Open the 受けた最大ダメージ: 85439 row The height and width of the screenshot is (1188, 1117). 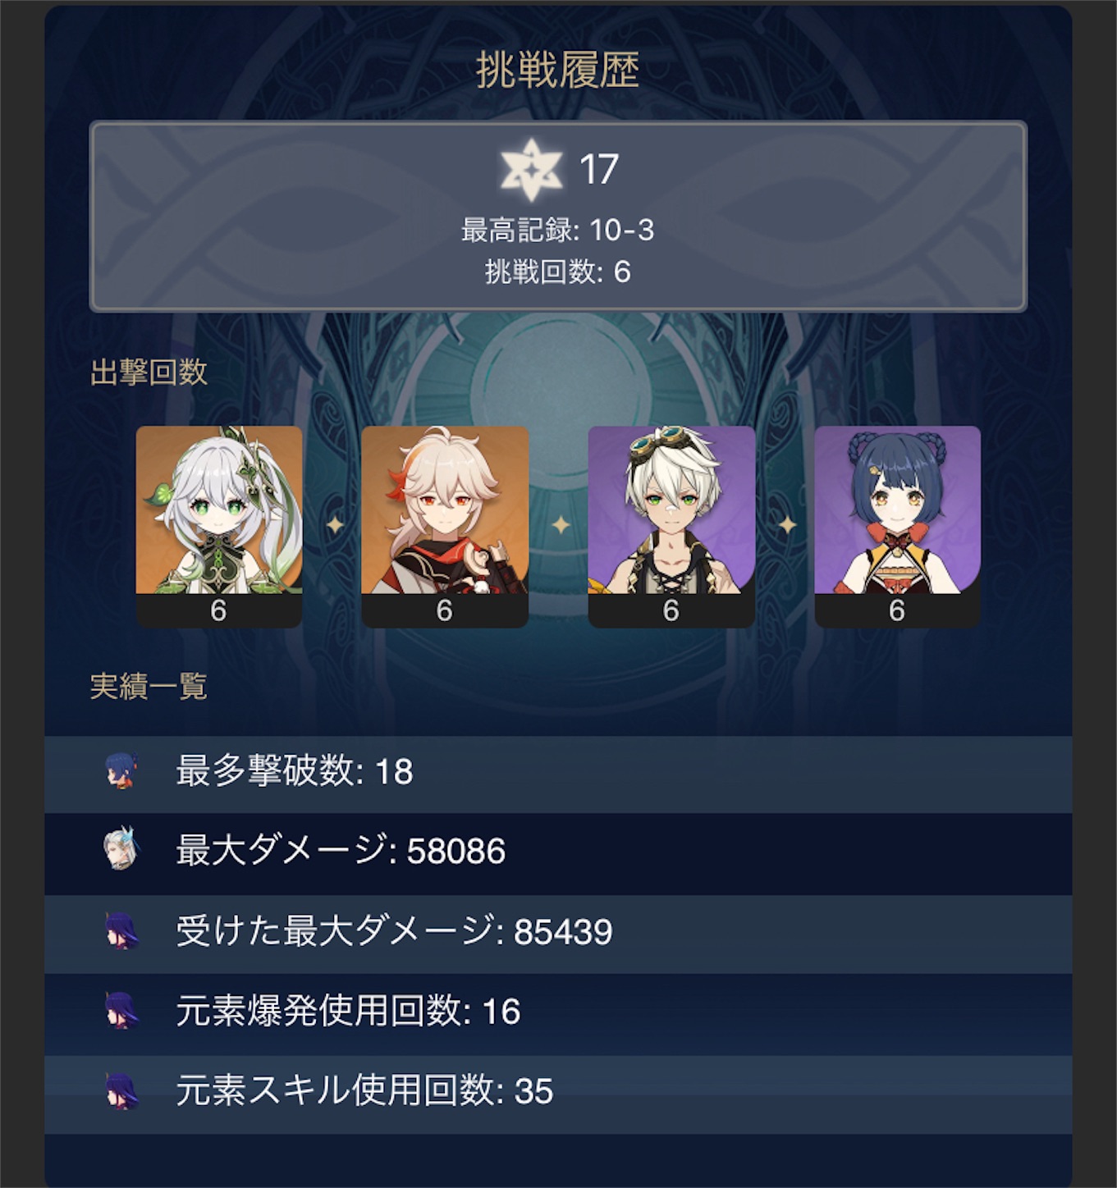[558, 934]
